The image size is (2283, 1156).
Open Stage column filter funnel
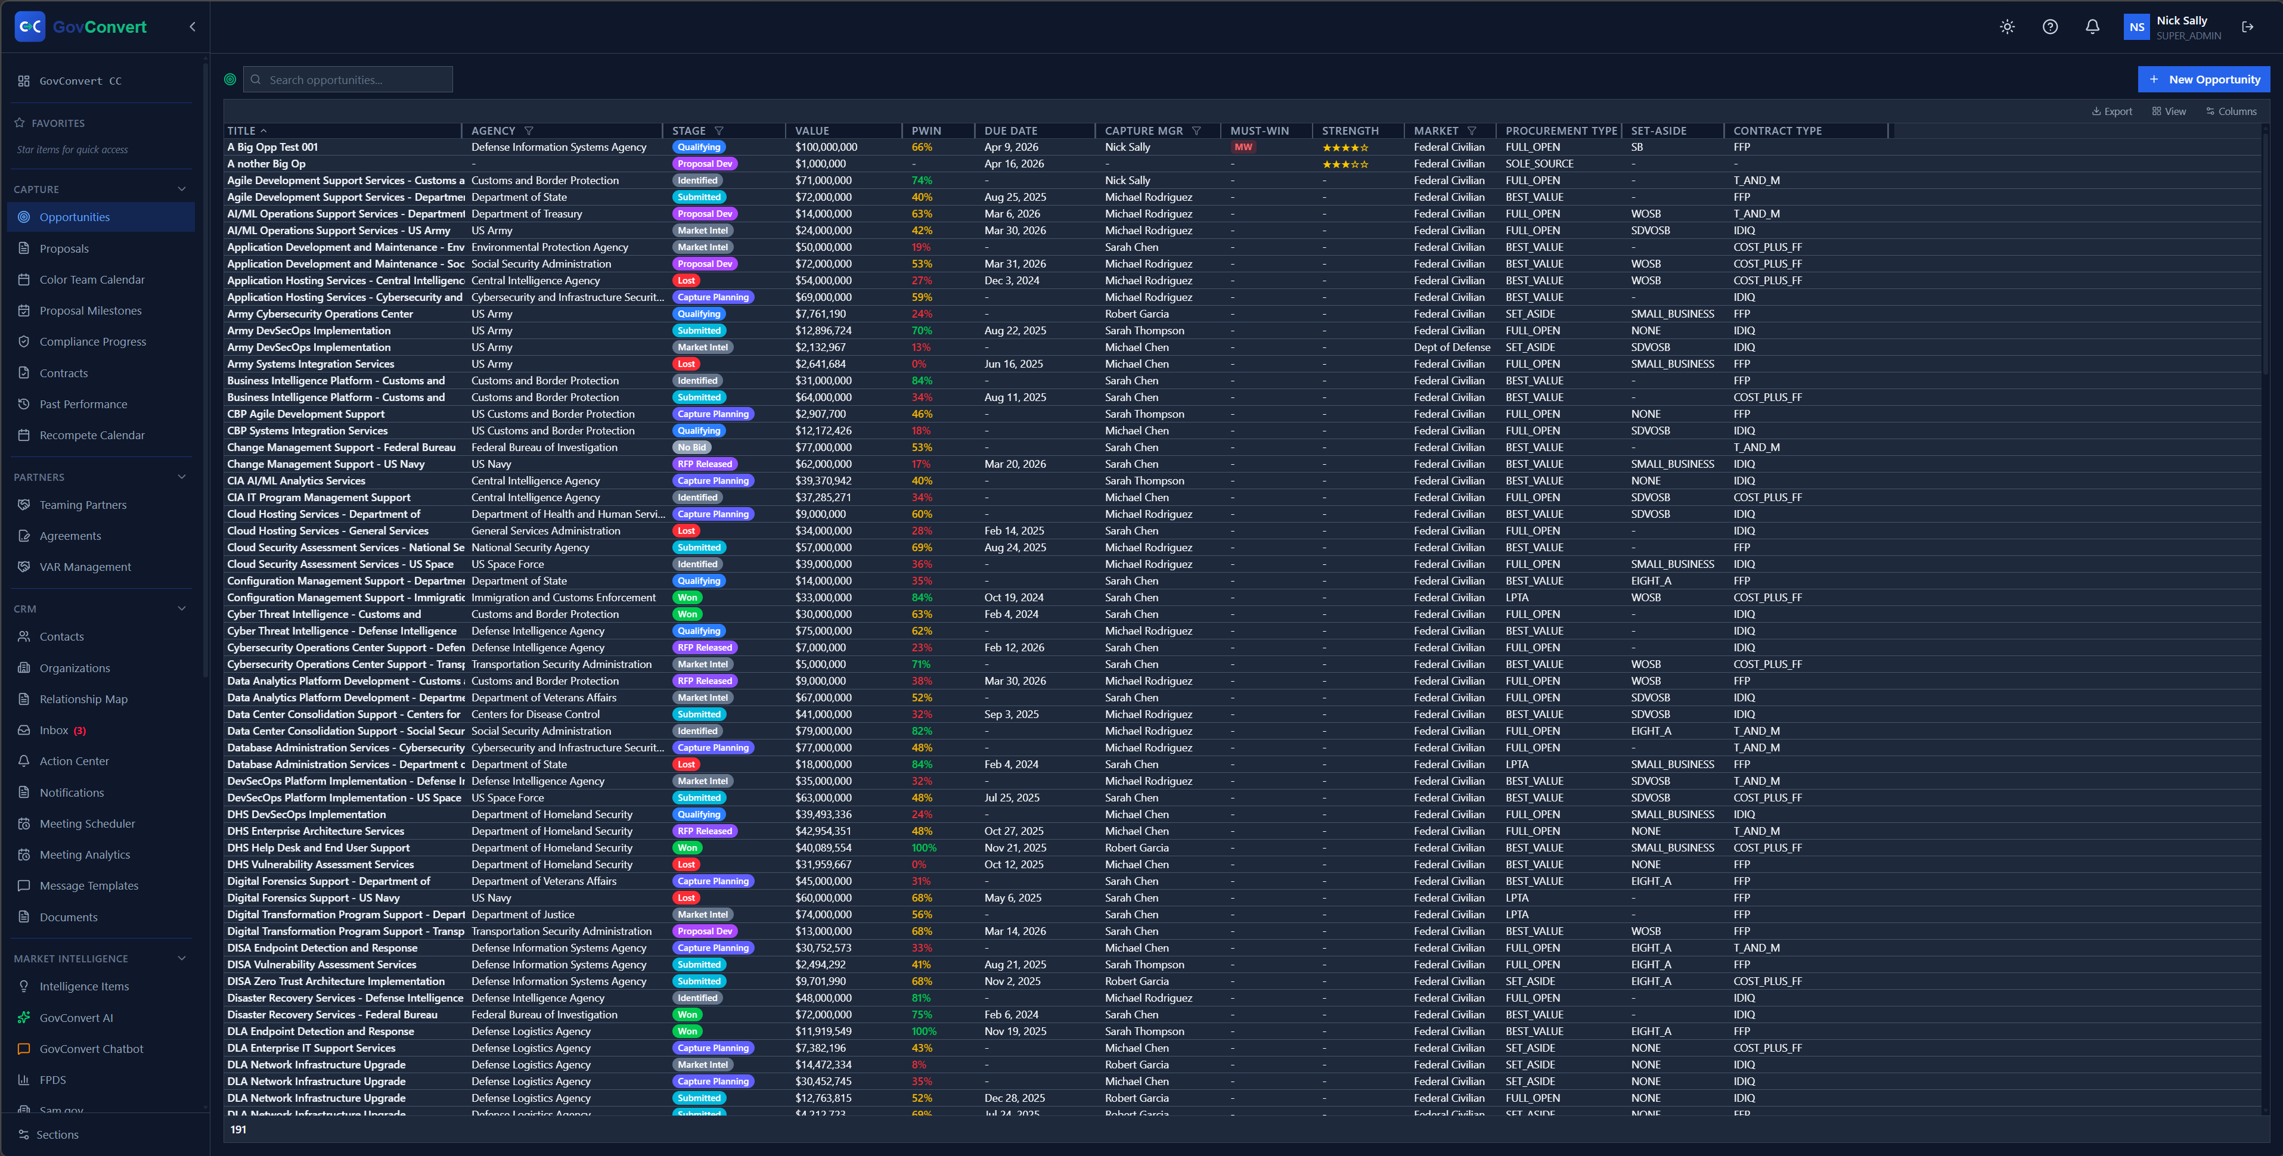coord(719,131)
